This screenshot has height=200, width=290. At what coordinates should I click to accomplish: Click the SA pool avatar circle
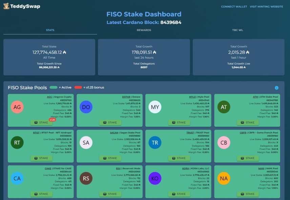point(86,143)
